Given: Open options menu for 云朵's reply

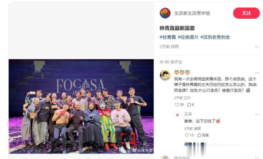Looking at the screenshot, I should tap(257, 114).
